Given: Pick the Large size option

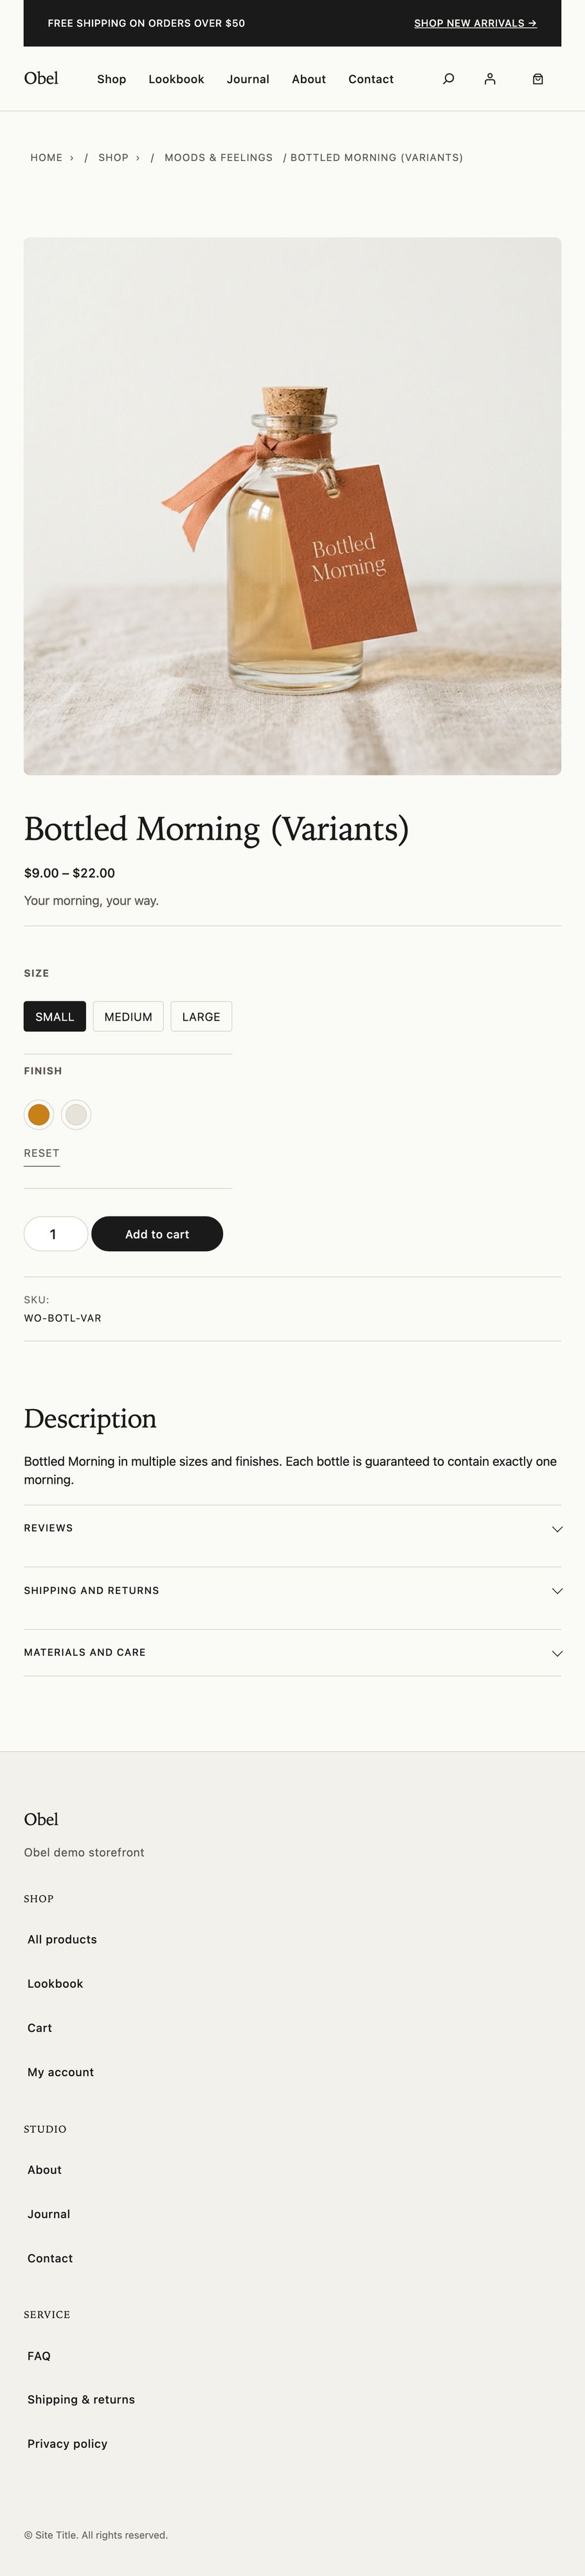Looking at the screenshot, I should (201, 1016).
